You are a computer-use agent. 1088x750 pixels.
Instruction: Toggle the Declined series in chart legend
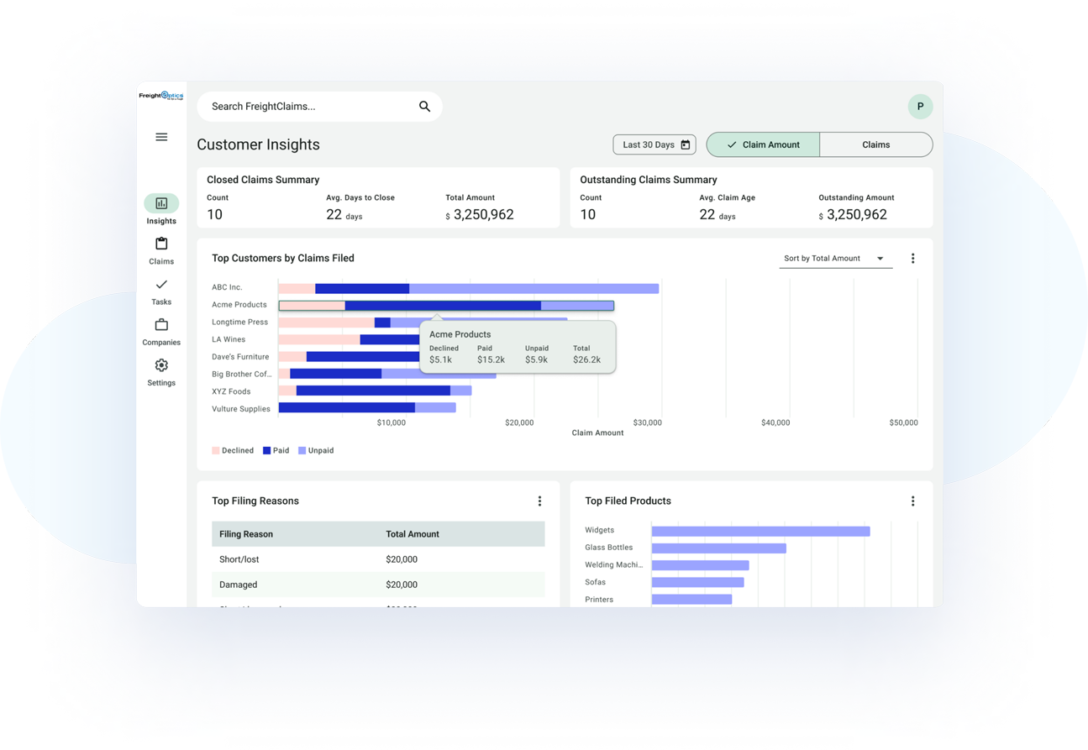point(233,451)
